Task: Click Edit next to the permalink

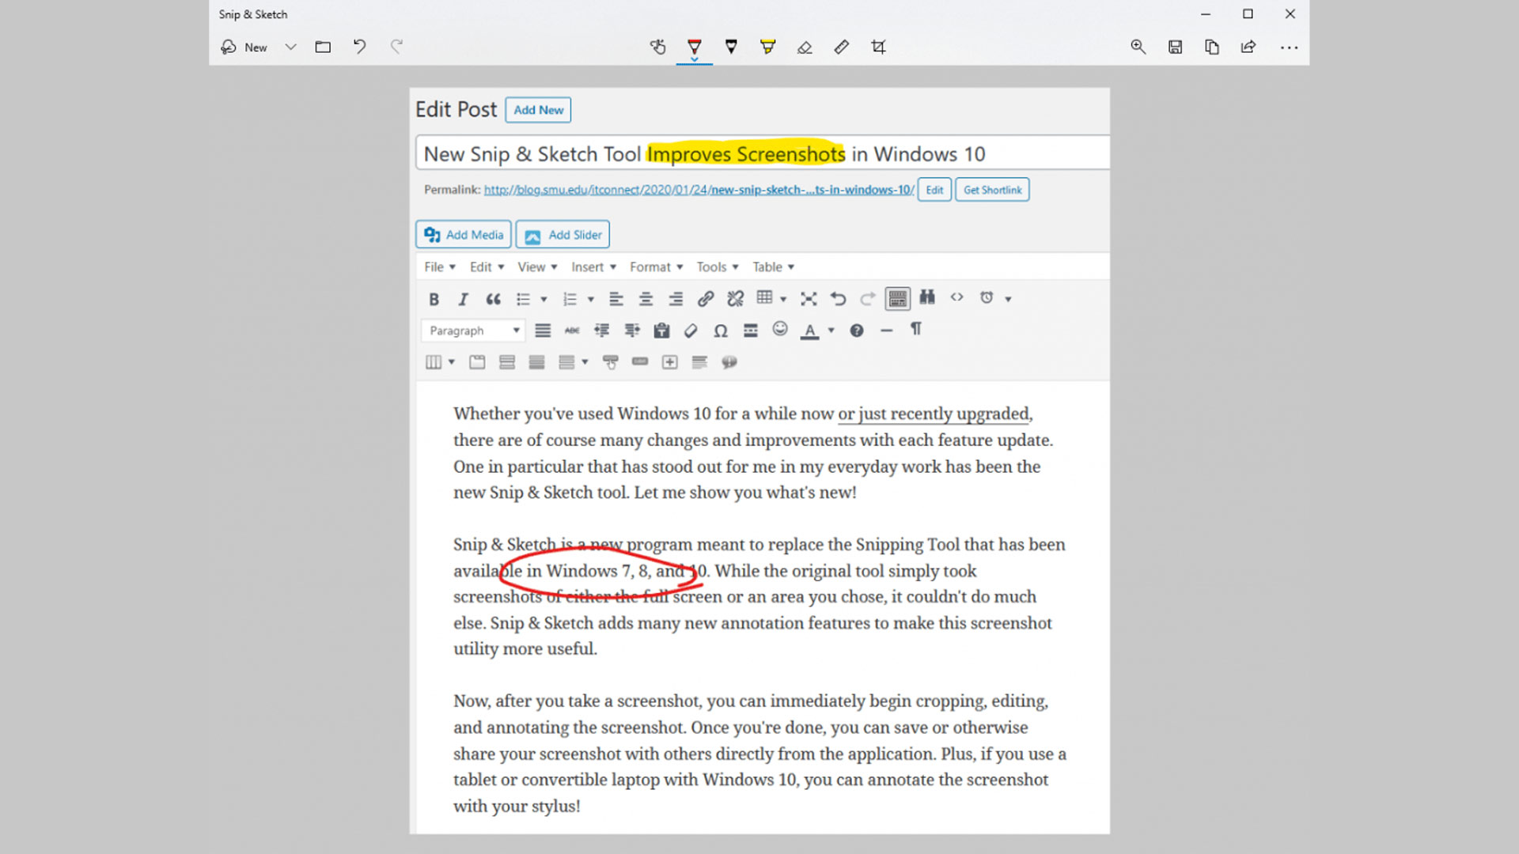Action: coord(934,190)
